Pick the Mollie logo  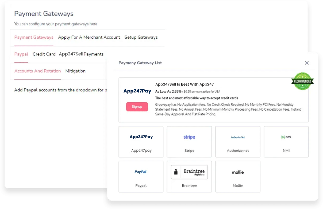pos(238,172)
